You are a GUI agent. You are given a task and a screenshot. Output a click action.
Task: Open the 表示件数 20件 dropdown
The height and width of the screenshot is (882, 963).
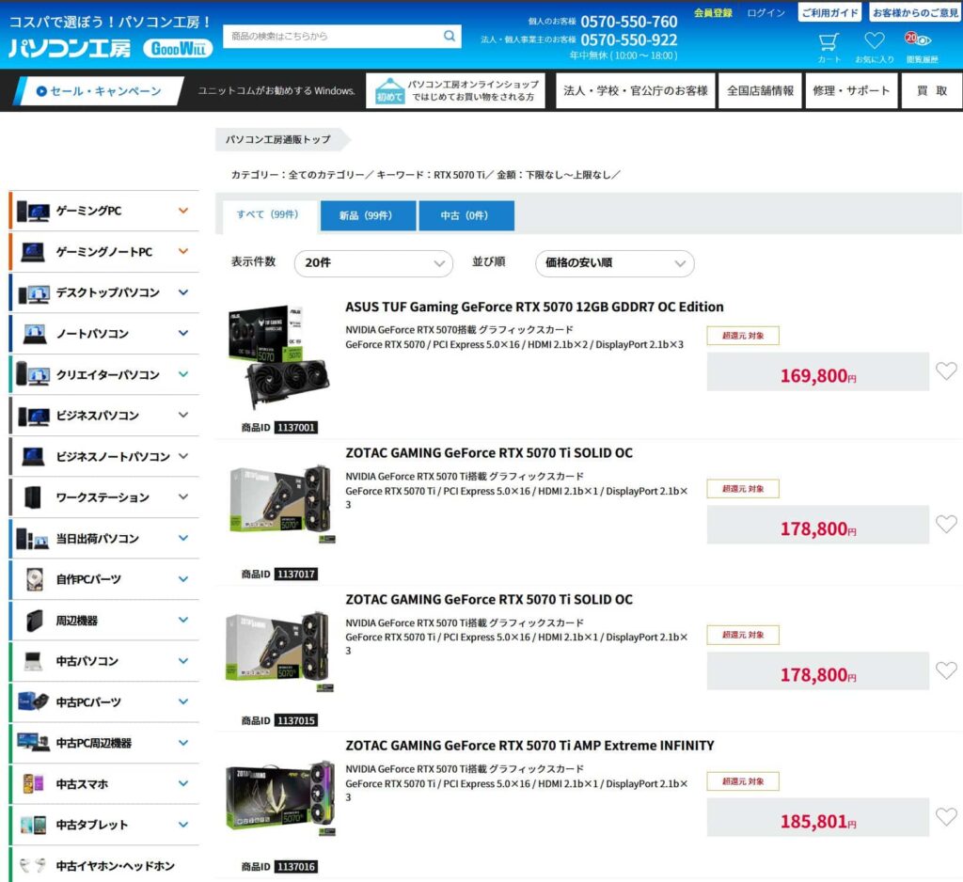coord(373,263)
